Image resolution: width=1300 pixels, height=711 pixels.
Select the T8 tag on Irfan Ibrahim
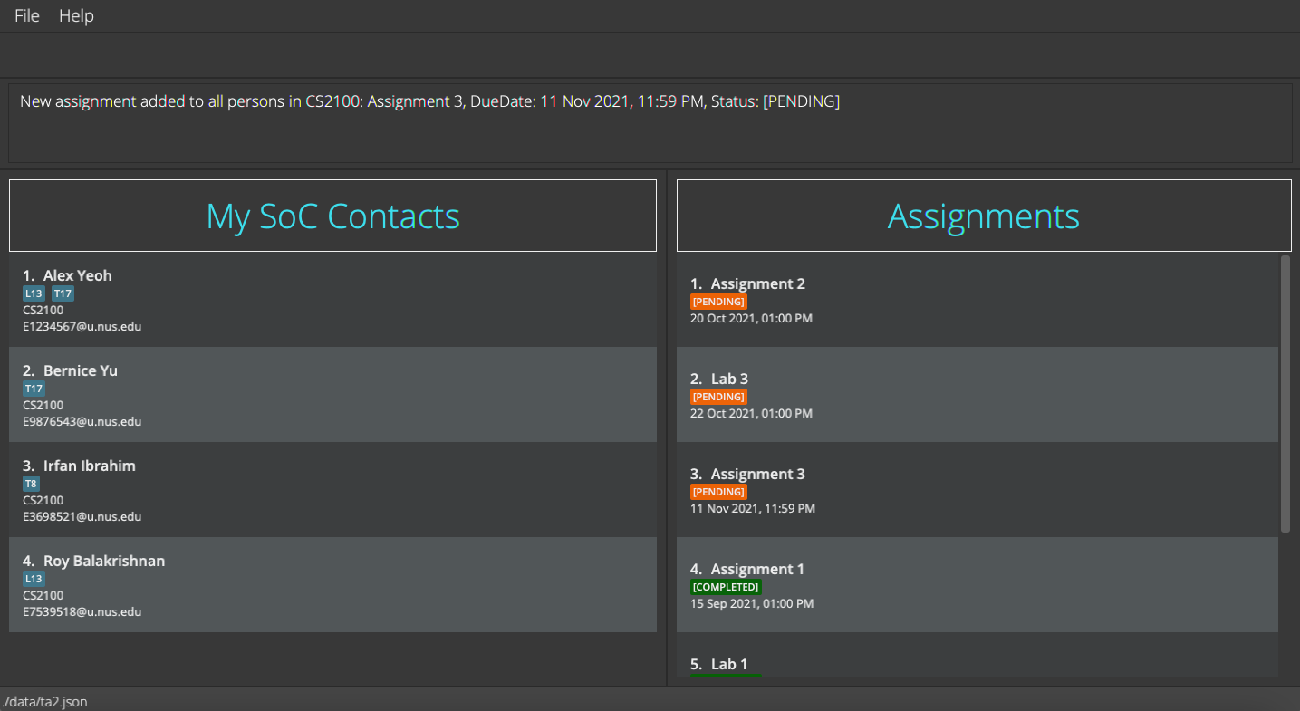point(31,483)
